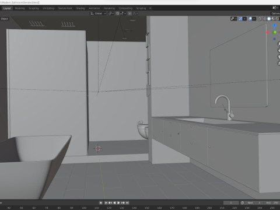This screenshot has height=210, width=280.
Task: Open the Modeling workspace tab
Action: [x=20, y=8]
